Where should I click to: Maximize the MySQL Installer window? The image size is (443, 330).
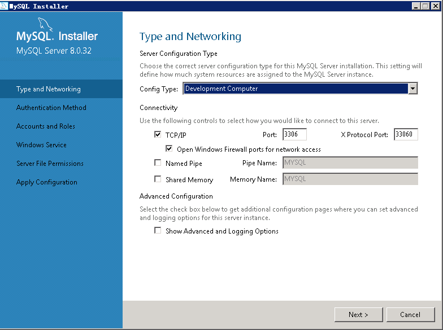425,6
